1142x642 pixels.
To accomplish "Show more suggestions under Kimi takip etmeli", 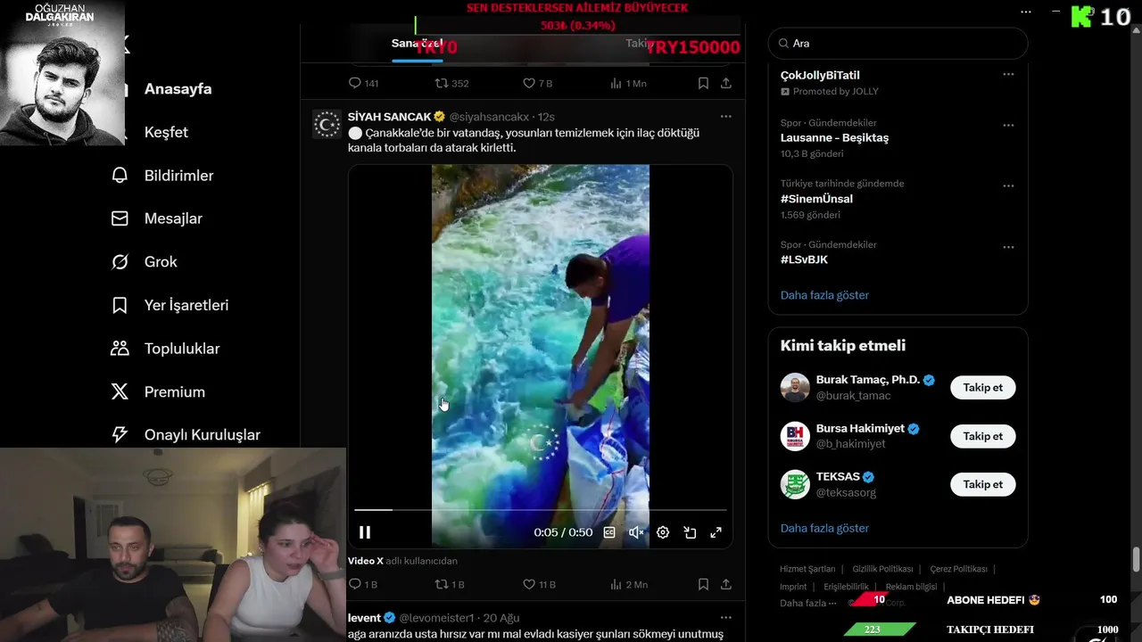I will click(824, 528).
